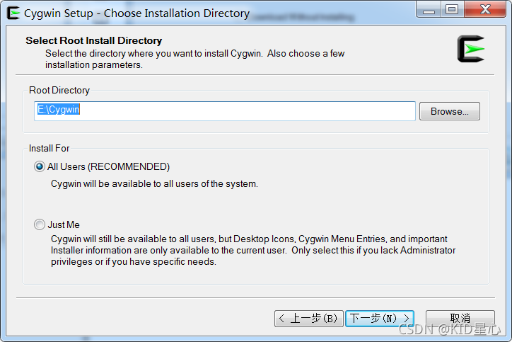
Task: Click the 'Select the directory where you want' instruction text
Action: [195, 59]
